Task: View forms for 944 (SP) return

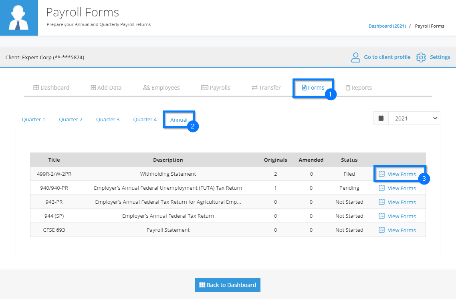Action: (402, 216)
